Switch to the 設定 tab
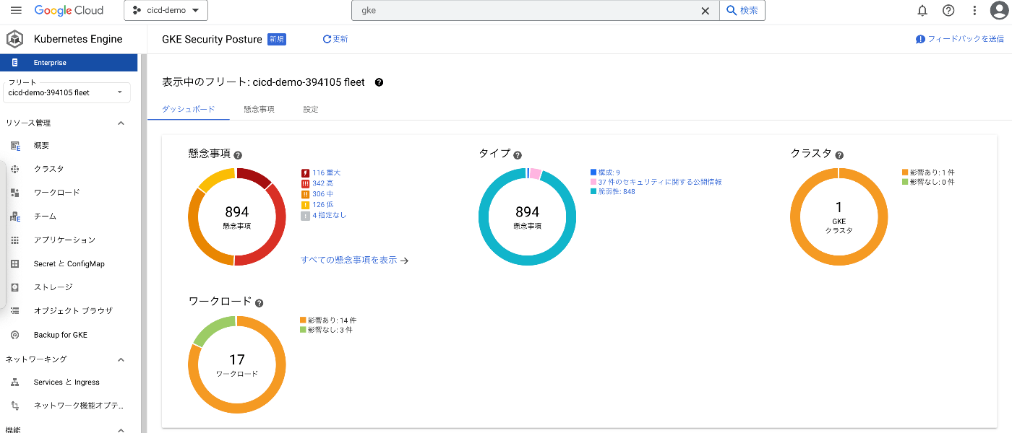 [x=311, y=109]
